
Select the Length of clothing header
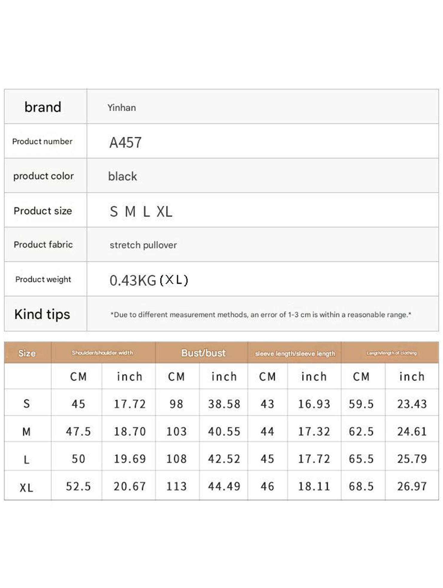point(391,353)
